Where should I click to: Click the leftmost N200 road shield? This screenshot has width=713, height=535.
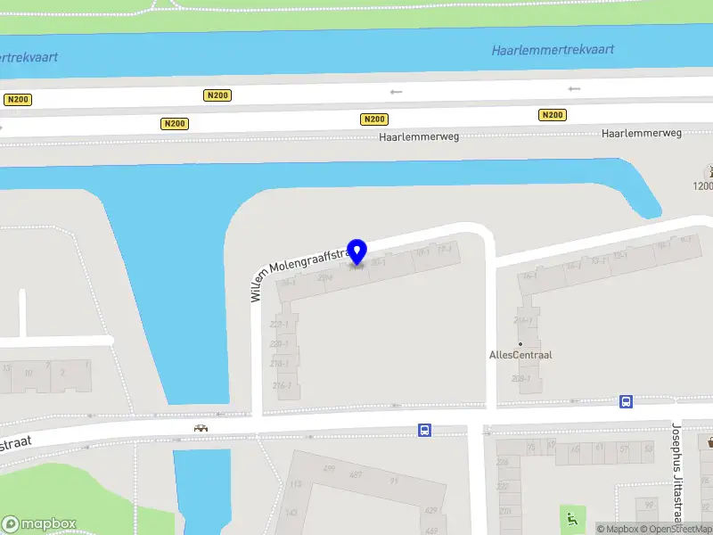point(18,100)
